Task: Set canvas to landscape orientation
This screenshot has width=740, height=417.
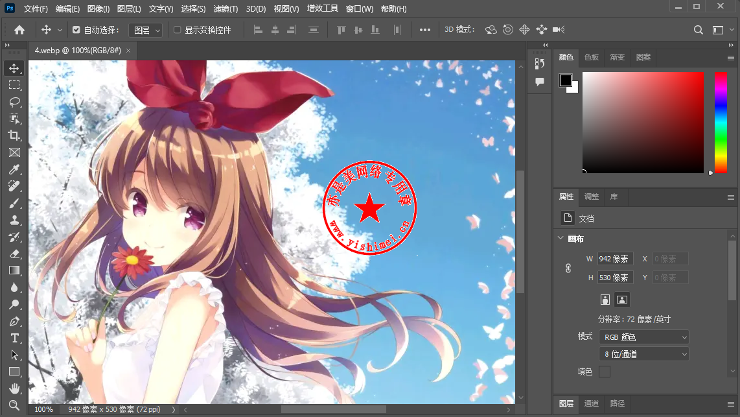Action: (622, 300)
